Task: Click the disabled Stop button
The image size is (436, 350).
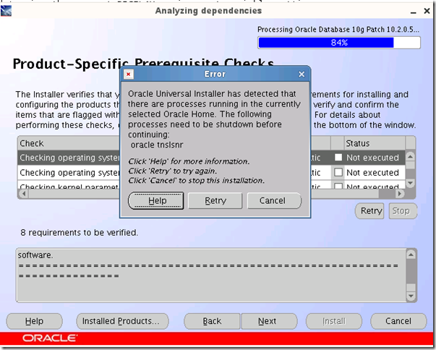Action: 403,211
